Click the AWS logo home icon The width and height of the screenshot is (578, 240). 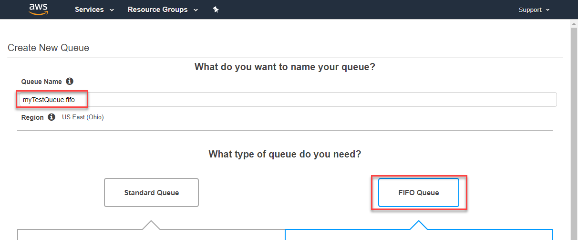[38, 9]
